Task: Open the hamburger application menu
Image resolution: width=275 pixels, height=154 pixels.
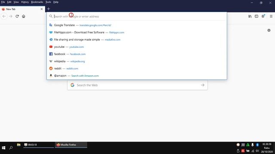Action: coord(271,16)
